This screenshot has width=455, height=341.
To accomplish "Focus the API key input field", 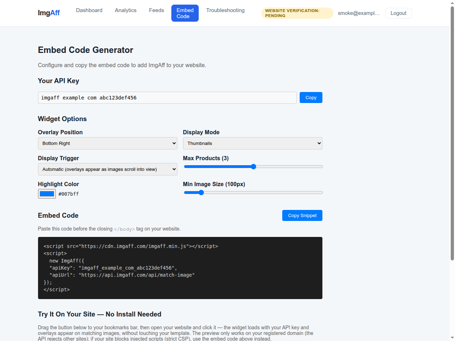I will click(x=167, y=98).
